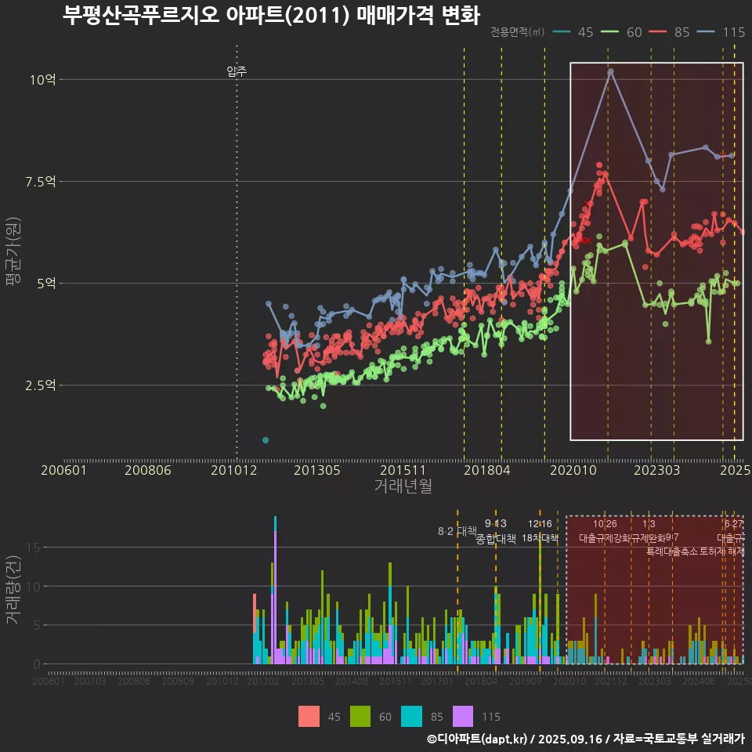Click the 12·16 18차대책 policy label
Viewport: 752px width, 752px height.
click(x=540, y=531)
